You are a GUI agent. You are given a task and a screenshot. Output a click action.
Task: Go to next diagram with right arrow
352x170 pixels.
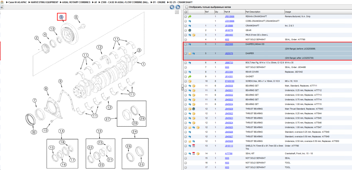177,7
